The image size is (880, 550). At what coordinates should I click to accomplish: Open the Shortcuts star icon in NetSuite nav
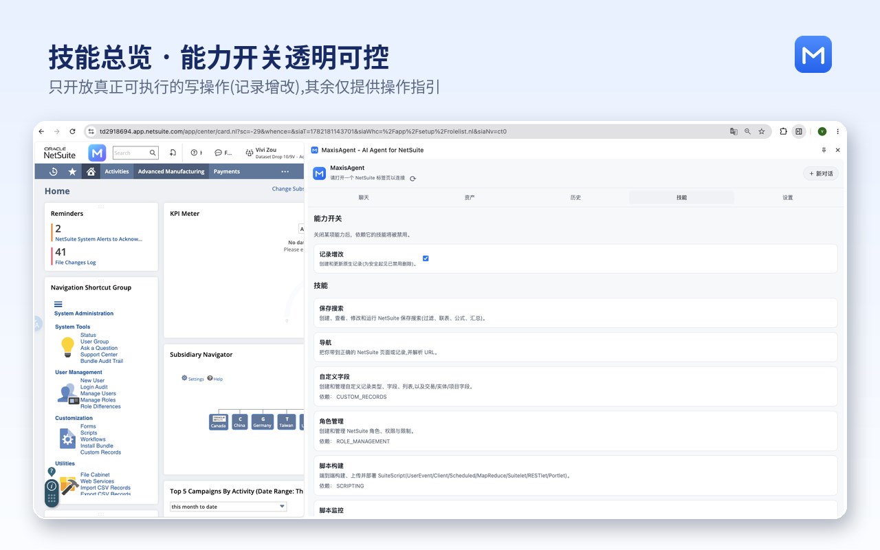[72, 171]
